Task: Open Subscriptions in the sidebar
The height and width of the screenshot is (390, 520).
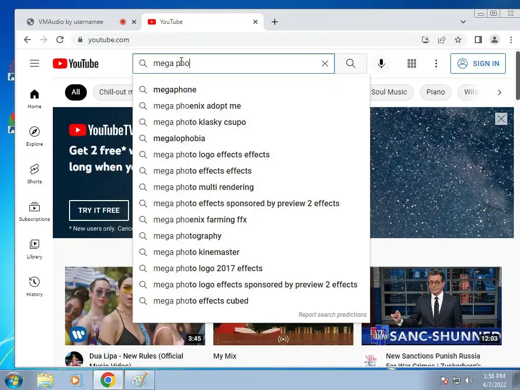Action: point(35,212)
